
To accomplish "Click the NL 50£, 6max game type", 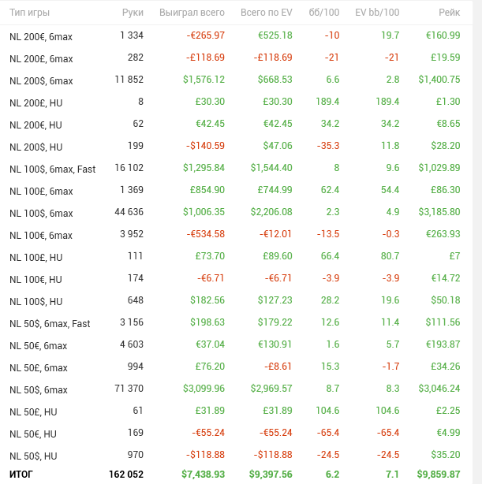I will click(38, 367).
